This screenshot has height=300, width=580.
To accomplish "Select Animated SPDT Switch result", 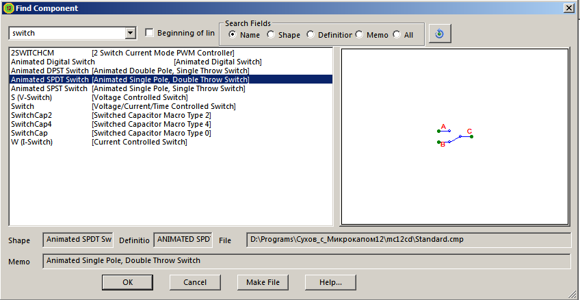I will (x=170, y=79).
